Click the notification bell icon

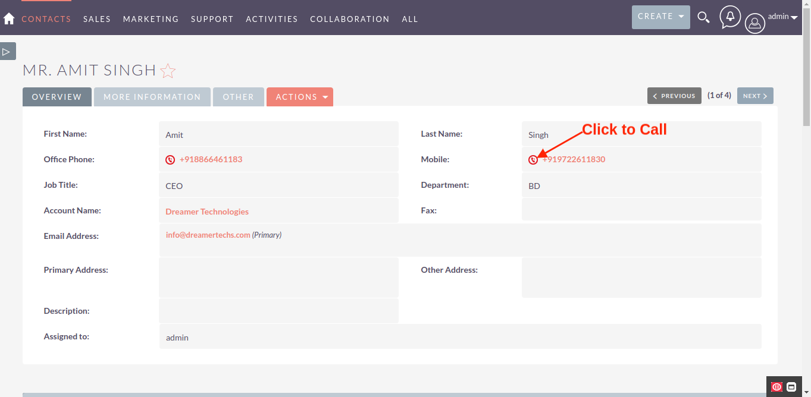pos(730,17)
